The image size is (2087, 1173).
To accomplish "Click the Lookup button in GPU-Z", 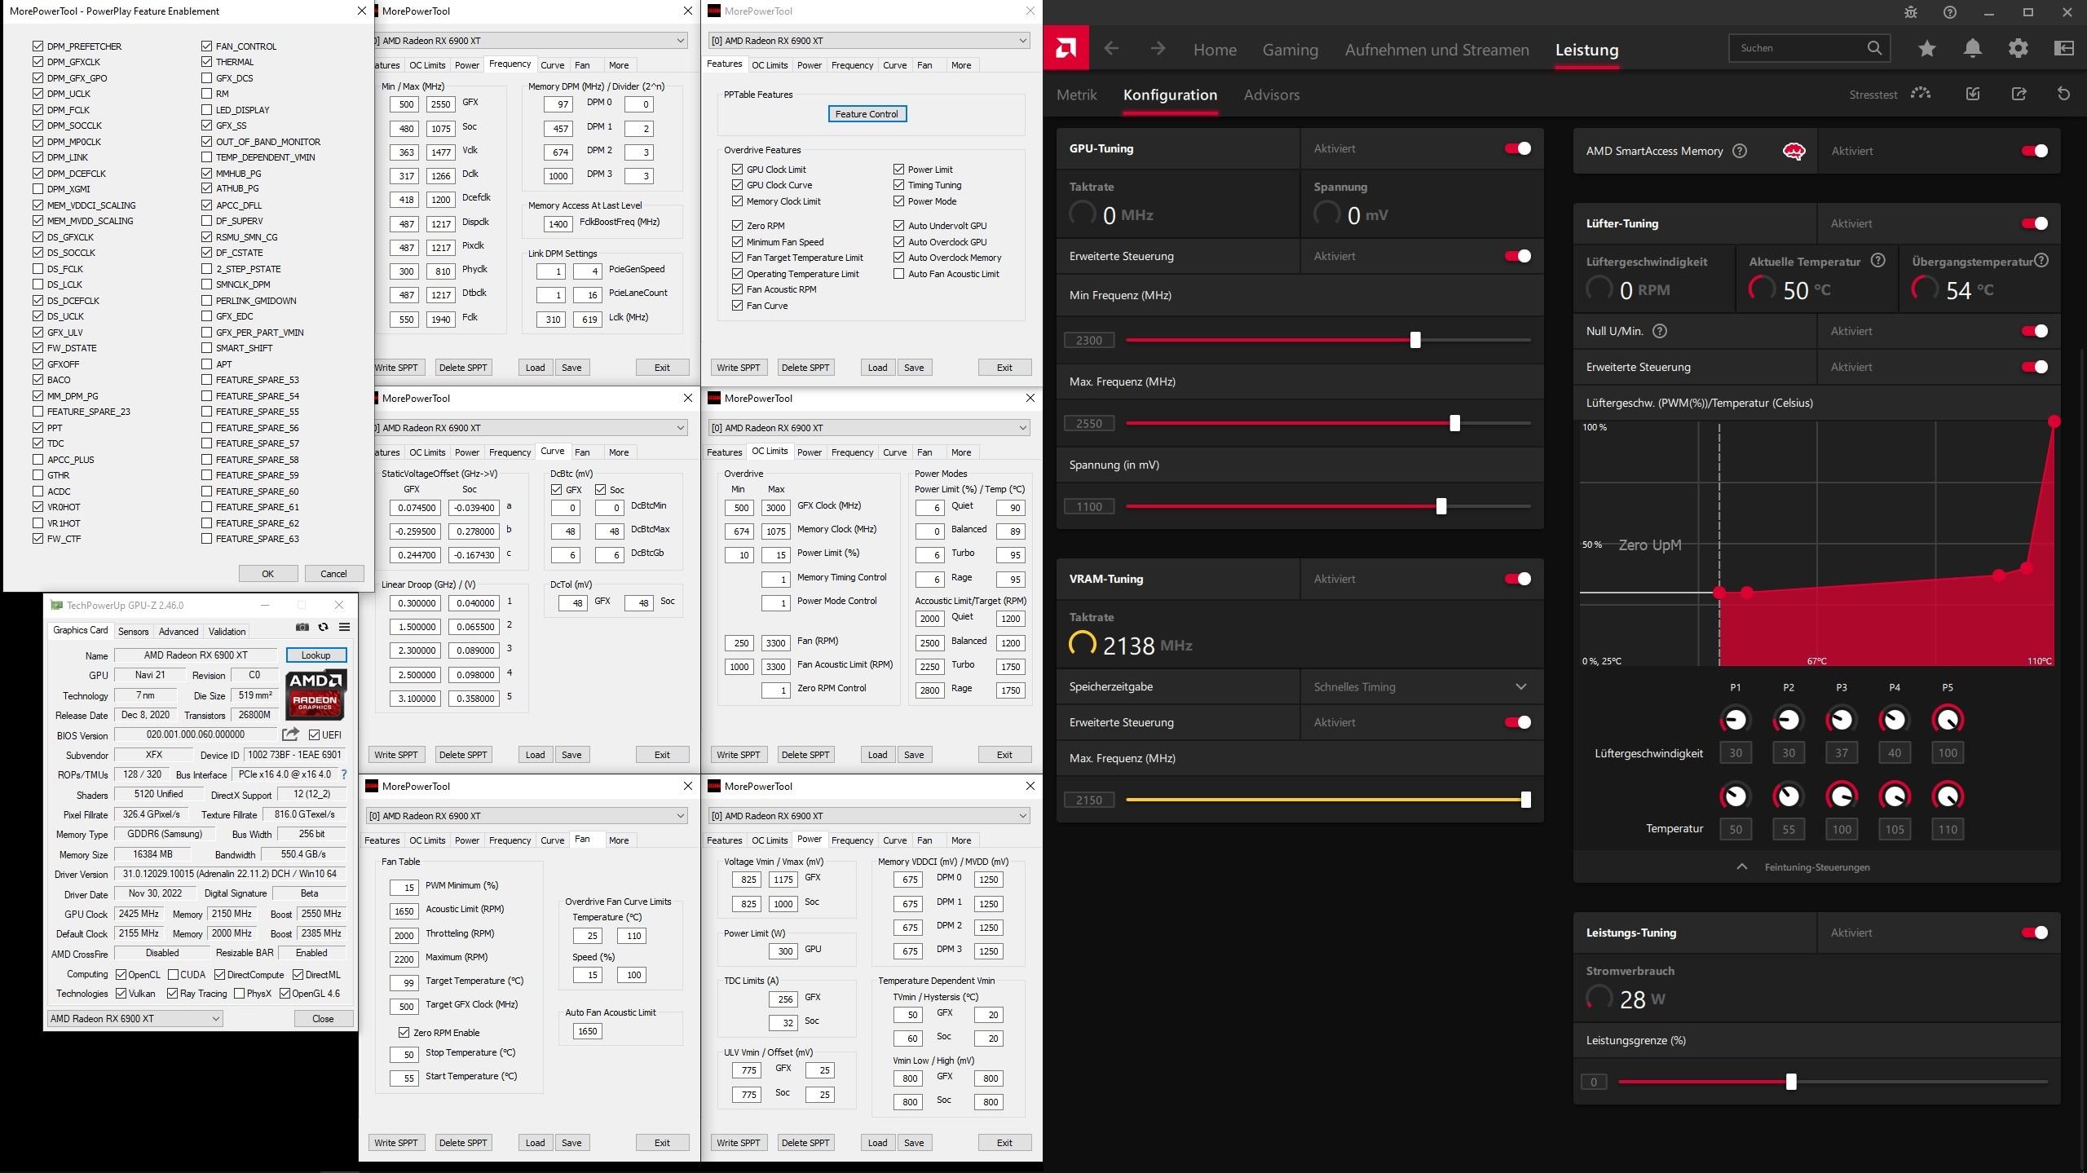I will [x=315, y=655].
